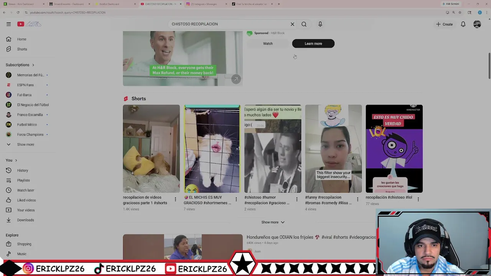The height and width of the screenshot is (276, 491).
Task: Open 'EL MICHIS ES MUY GRACIOSO' title
Action: pos(207,200)
